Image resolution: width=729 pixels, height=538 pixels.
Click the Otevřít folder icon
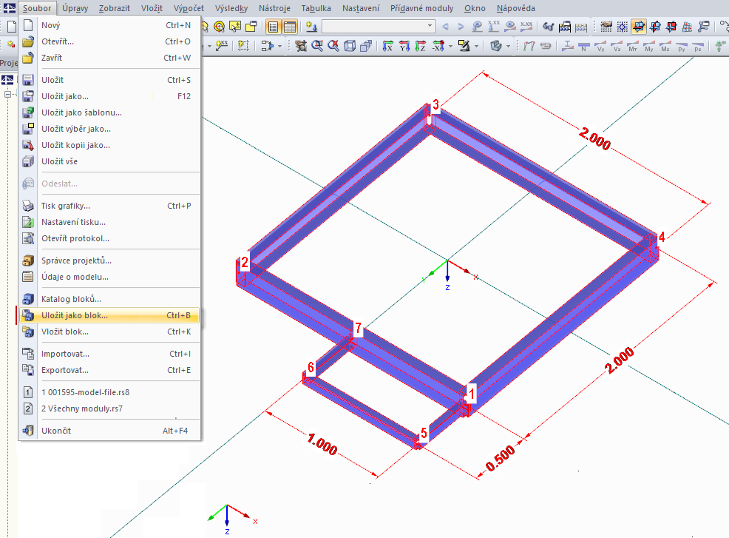(x=28, y=41)
